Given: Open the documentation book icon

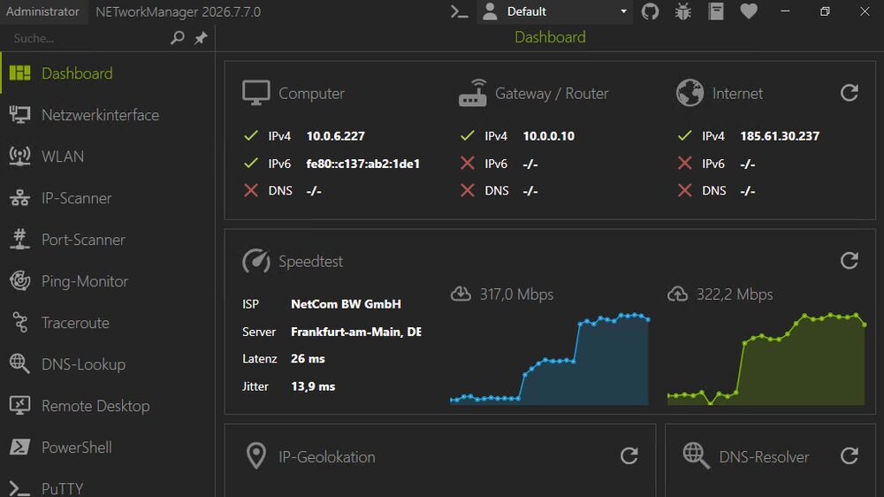Looking at the screenshot, I should pos(716,11).
